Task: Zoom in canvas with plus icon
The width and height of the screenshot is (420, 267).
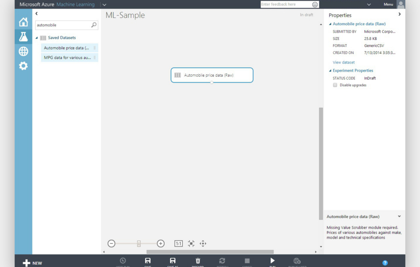Action: click(161, 243)
